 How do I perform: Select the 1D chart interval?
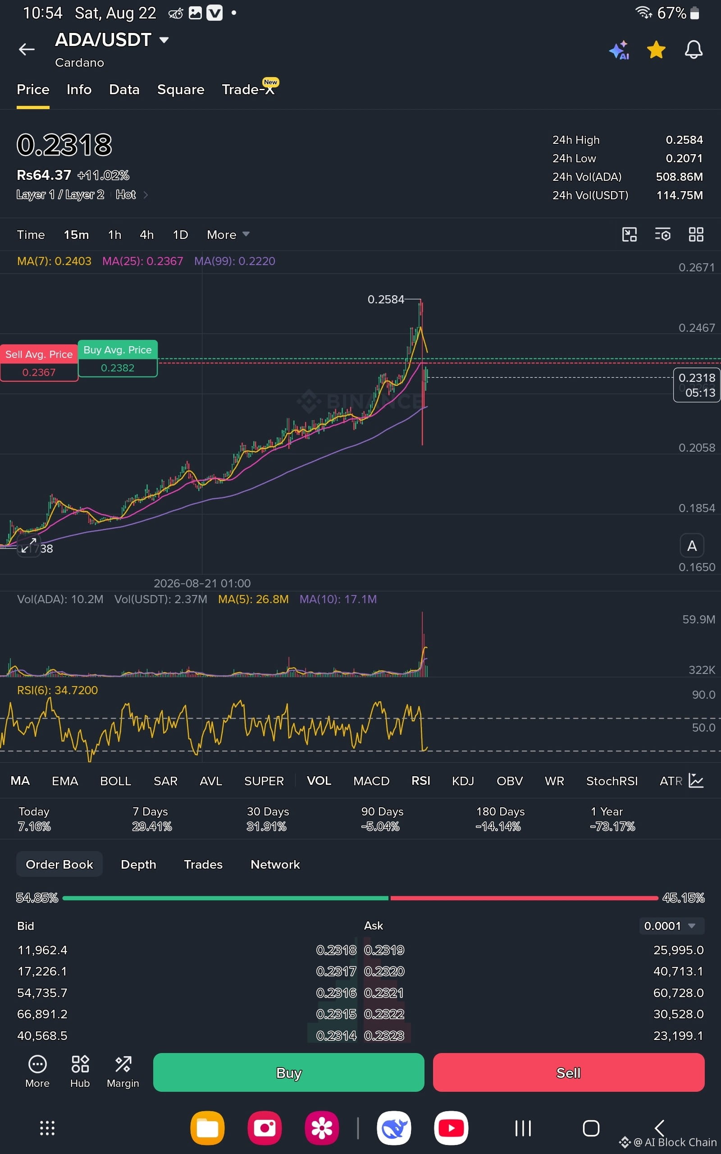[x=180, y=234]
